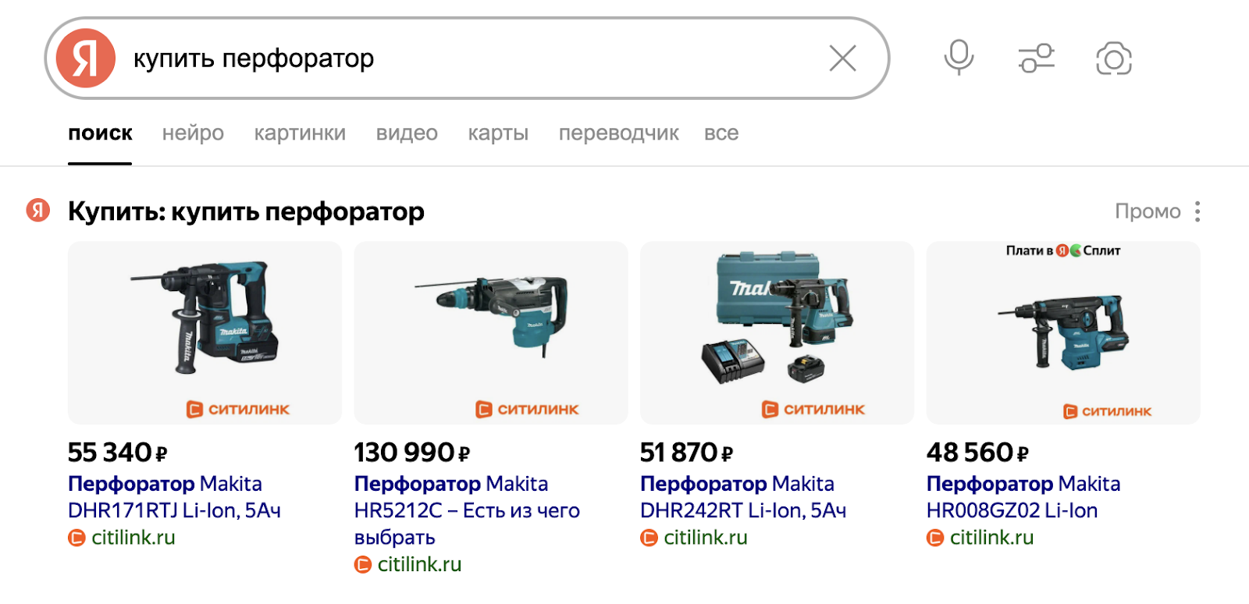Open Перфоратор Makita DHR242RT link
This screenshot has height=604, width=1249.
(743, 497)
